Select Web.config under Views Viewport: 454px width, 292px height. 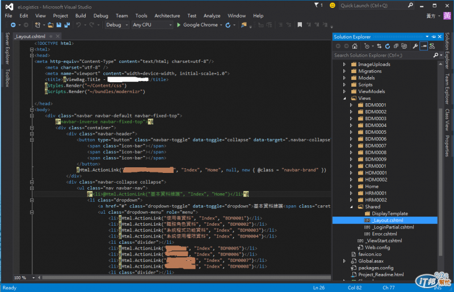377,247
